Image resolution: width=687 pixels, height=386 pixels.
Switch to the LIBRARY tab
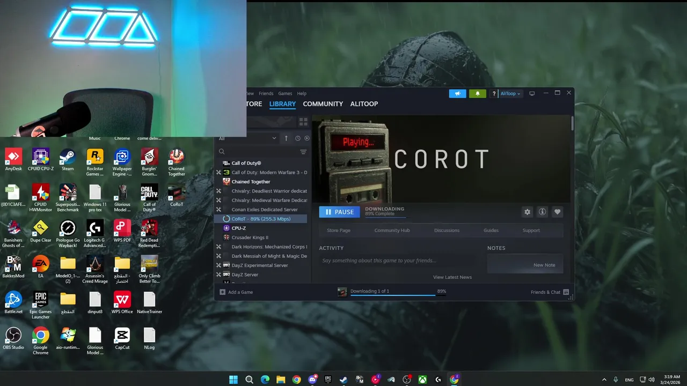click(282, 104)
